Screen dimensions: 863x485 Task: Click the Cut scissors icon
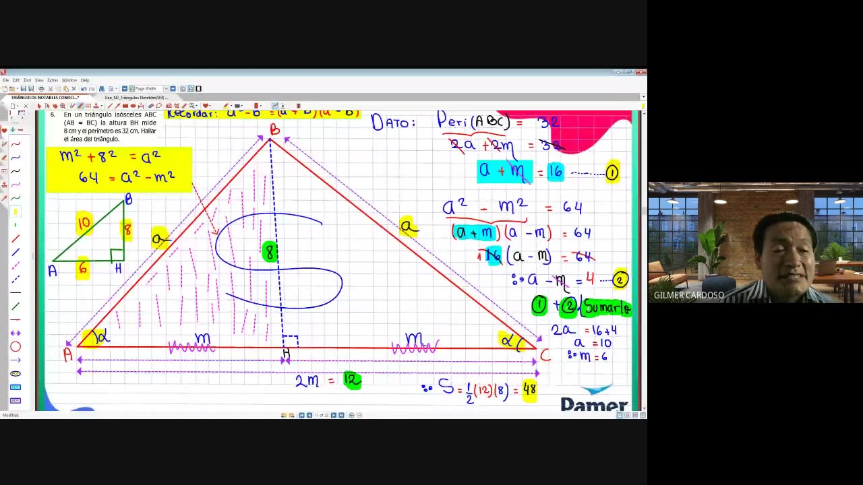click(51, 89)
